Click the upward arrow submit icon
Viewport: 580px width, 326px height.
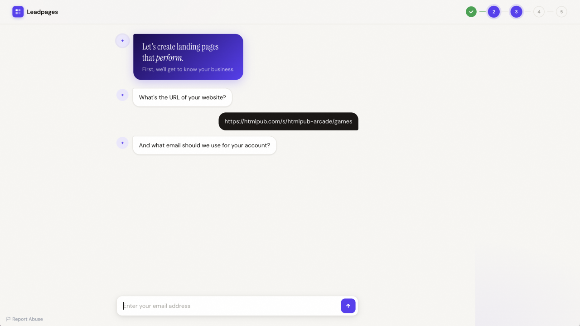point(348,306)
